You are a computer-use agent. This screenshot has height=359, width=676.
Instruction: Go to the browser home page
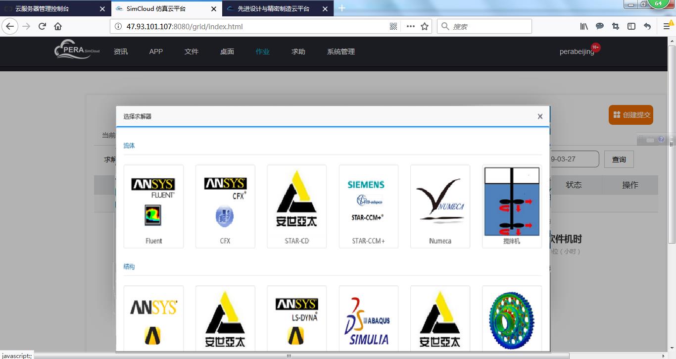point(58,26)
